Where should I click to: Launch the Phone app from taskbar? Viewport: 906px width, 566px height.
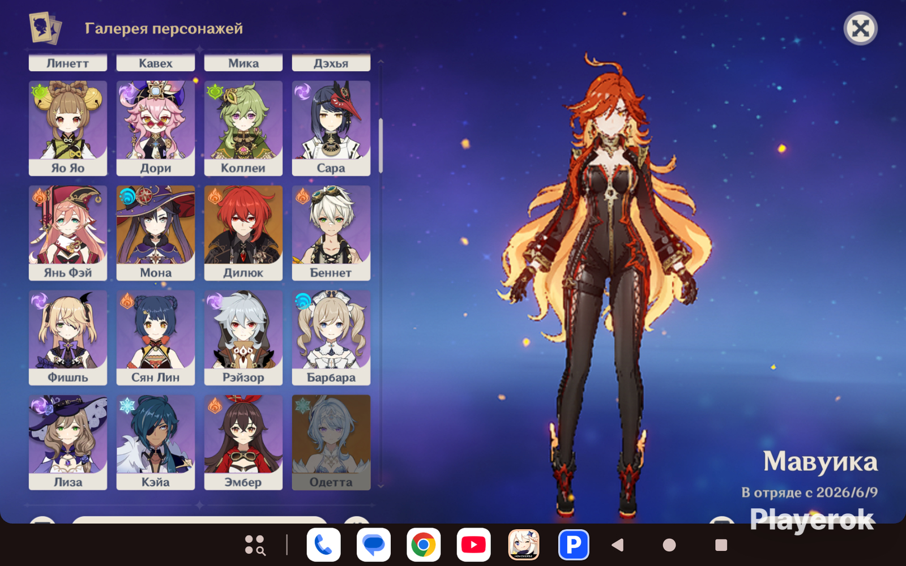click(x=323, y=545)
